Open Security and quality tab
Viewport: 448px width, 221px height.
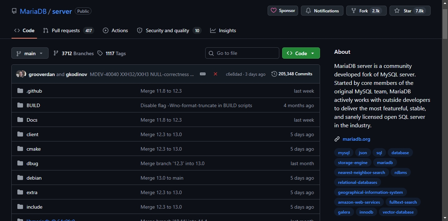point(169,30)
